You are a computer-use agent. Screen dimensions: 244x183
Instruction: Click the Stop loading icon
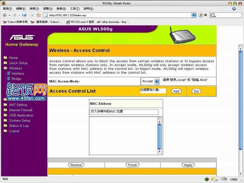32,15
